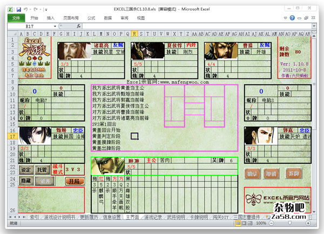Click 甄姬 character portrait

[35, 136]
